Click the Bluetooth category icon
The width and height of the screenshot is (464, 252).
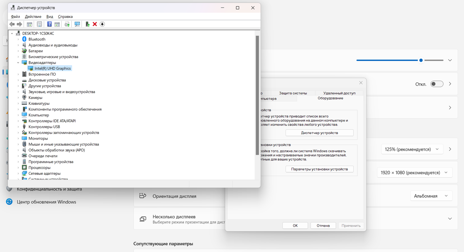tap(24, 39)
